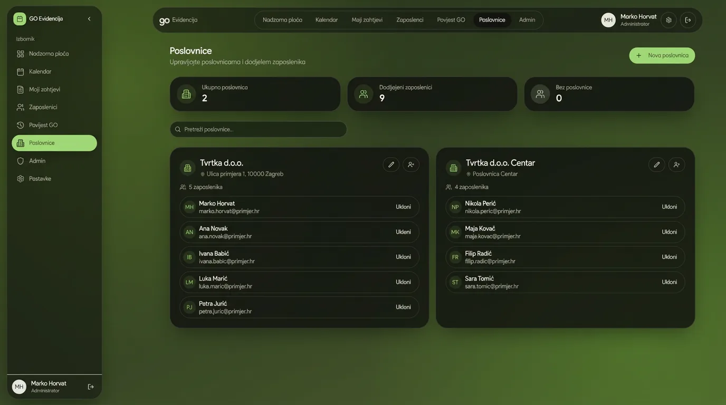Open Povijest GO in the sidebar
The image size is (726, 405).
click(x=54, y=125)
